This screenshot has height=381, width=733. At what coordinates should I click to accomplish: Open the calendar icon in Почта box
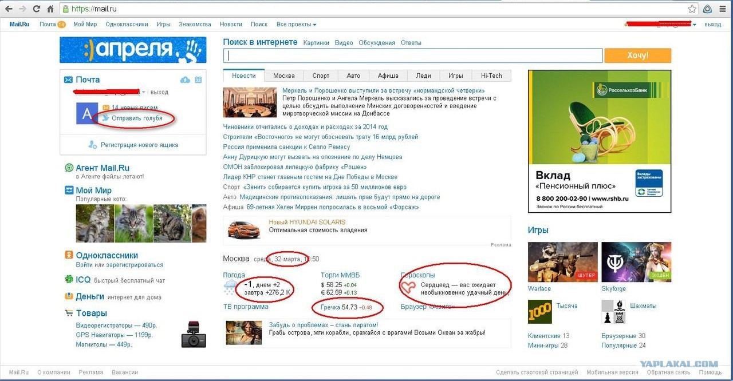click(x=198, y=80)
